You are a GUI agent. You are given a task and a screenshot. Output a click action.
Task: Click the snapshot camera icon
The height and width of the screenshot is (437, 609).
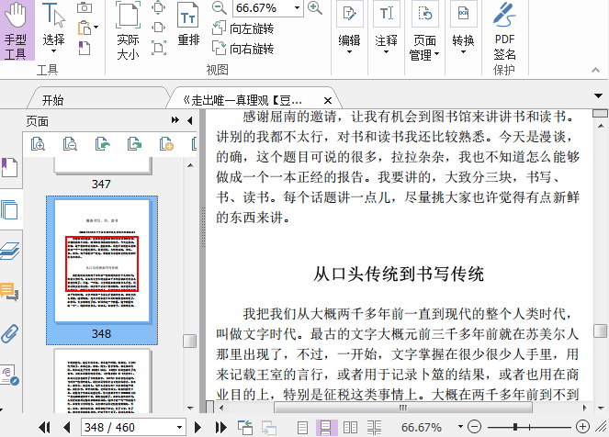(85, 7)
